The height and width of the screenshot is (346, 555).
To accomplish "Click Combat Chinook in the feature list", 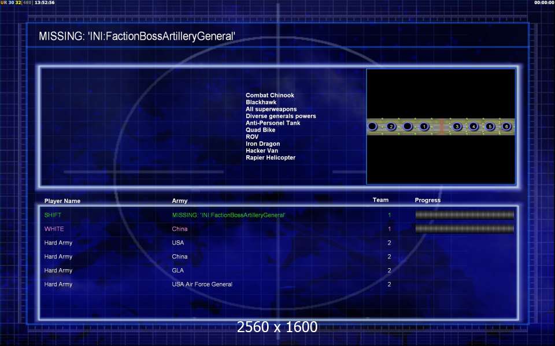I will click(x=270, y=95).
